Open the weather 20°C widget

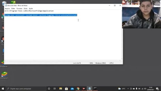(x=122, y=89)
